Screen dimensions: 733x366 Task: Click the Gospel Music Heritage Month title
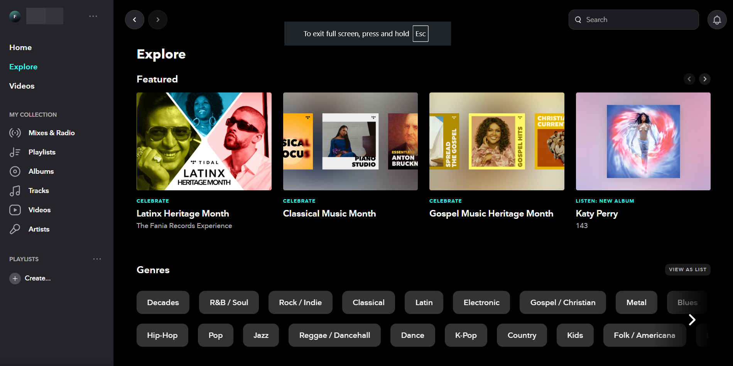coord(491,213)
